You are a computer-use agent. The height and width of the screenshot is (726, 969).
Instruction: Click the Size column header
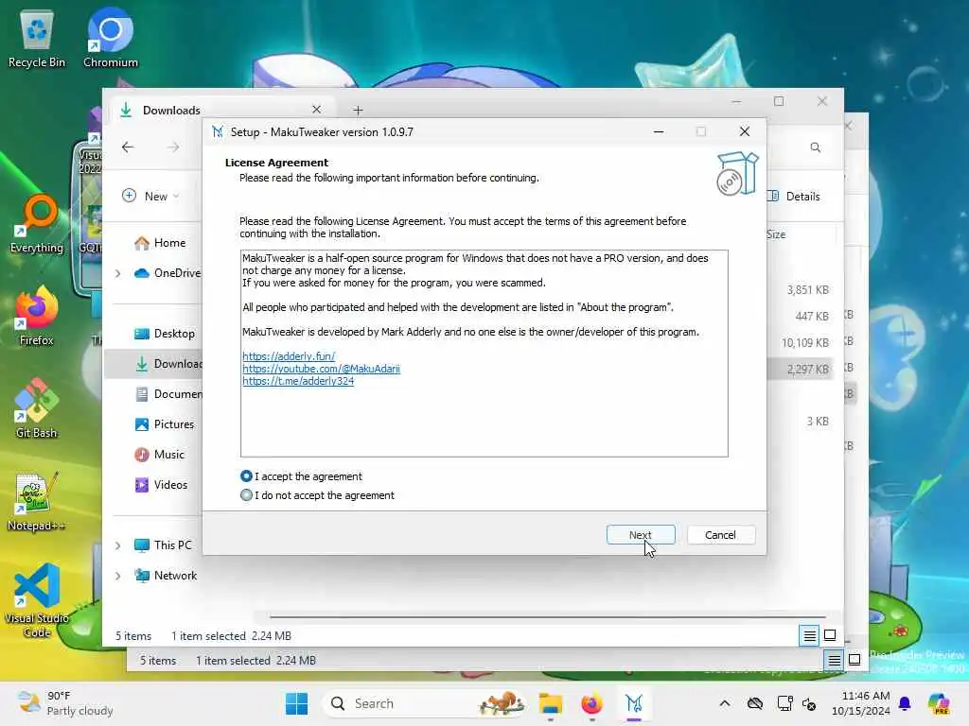coord(776,234)
